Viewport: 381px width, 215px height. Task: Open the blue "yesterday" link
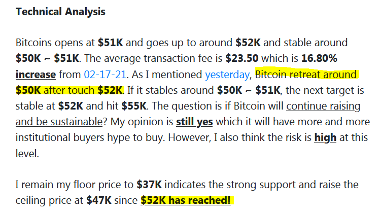227,75
